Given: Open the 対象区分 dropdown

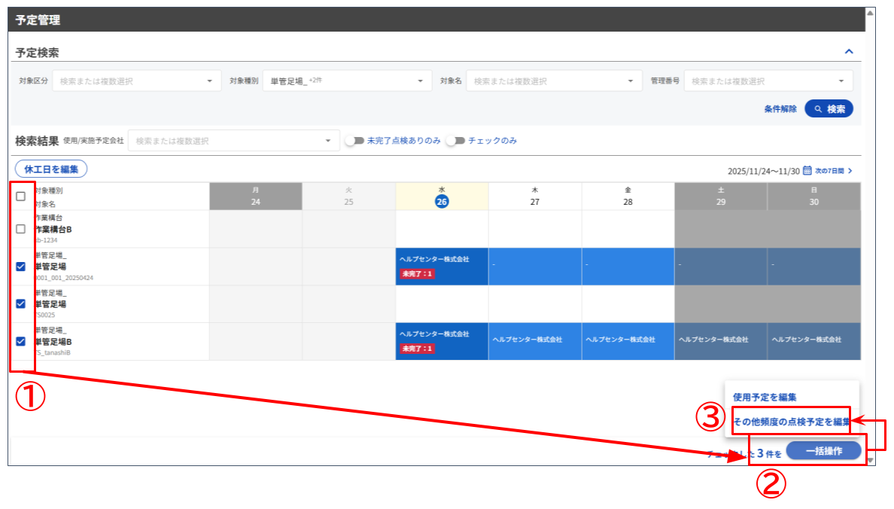Looking at the screenshot, I should click(136, 81).
